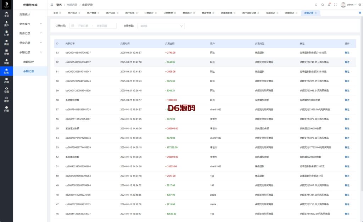Open the search icon in header

click(323, 5)
